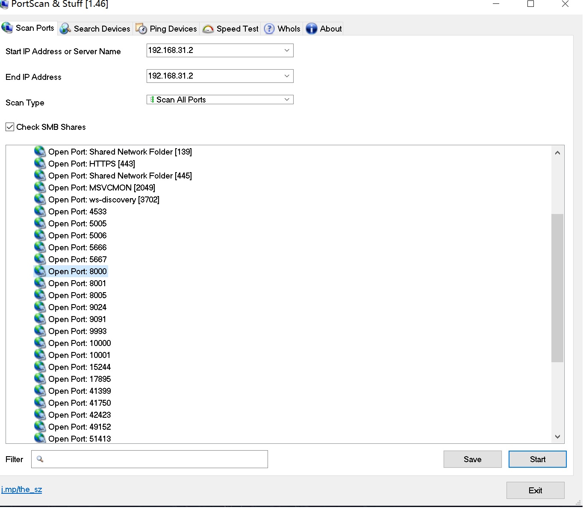The height and width of the screenshot is (510, 586).
Task: Go to the Ping Devices tab
Action: click(166, 29)
